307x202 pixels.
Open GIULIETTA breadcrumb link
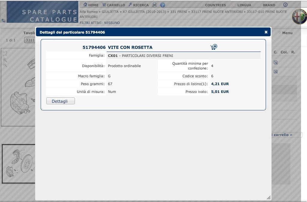110,12
